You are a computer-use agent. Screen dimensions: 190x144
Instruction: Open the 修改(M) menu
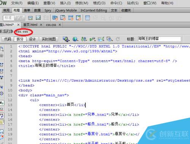[82, 3]
